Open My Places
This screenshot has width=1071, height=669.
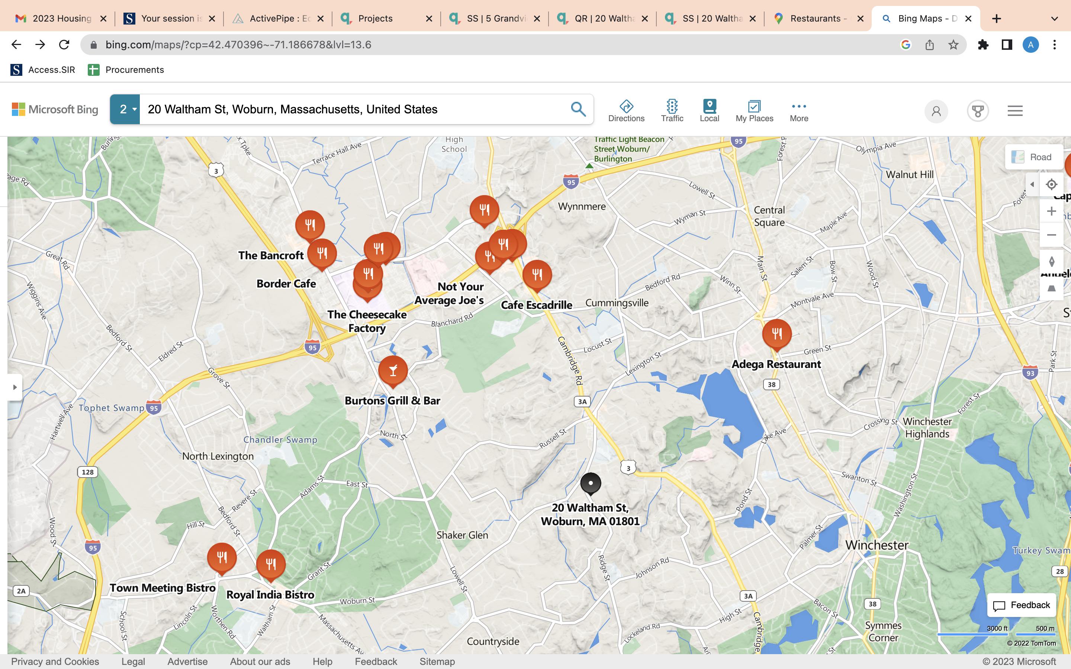(754, 110)
